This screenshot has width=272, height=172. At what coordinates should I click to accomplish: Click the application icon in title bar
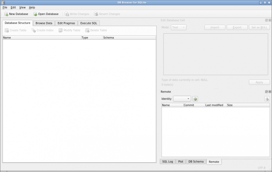pyautogui.click(x=3, y=3)
